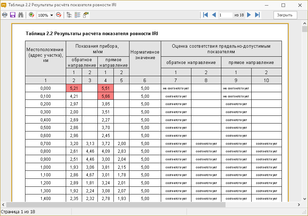308x216 pixels.
Task: Click the 'Оценка соответствия предельно-допустимым показателям' header
Action: coord(221,49)
